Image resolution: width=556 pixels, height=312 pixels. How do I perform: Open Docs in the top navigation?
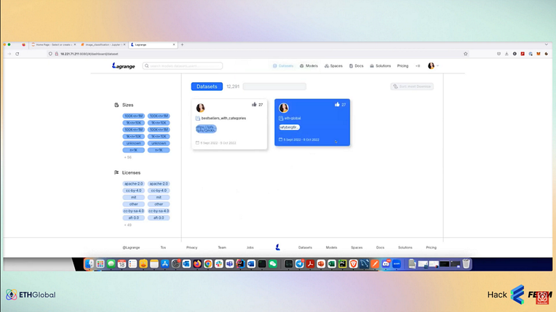pyautogui.click(x=357, y=66)
